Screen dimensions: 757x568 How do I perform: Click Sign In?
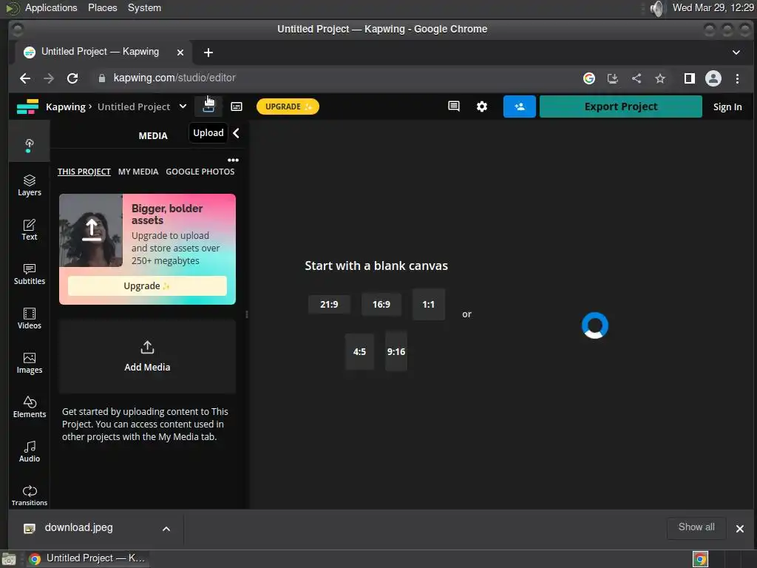727,106
